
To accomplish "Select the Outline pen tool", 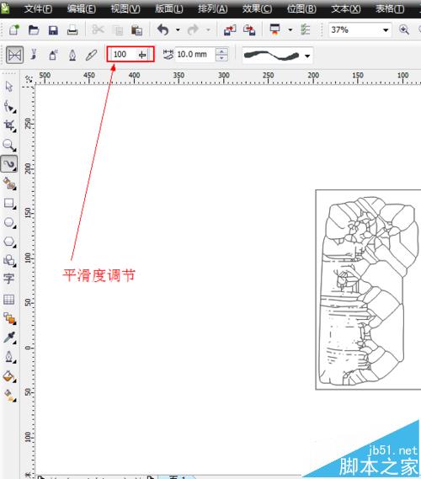I will click(9, 357).
